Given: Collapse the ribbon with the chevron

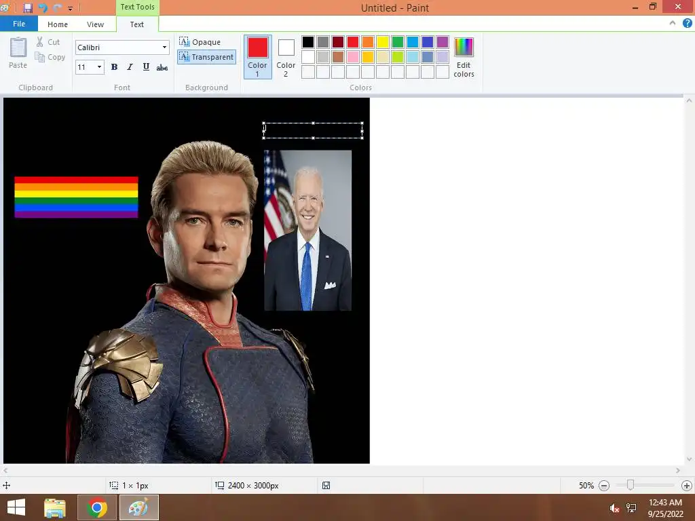Looking at the screenshot, I should point(673,23).
